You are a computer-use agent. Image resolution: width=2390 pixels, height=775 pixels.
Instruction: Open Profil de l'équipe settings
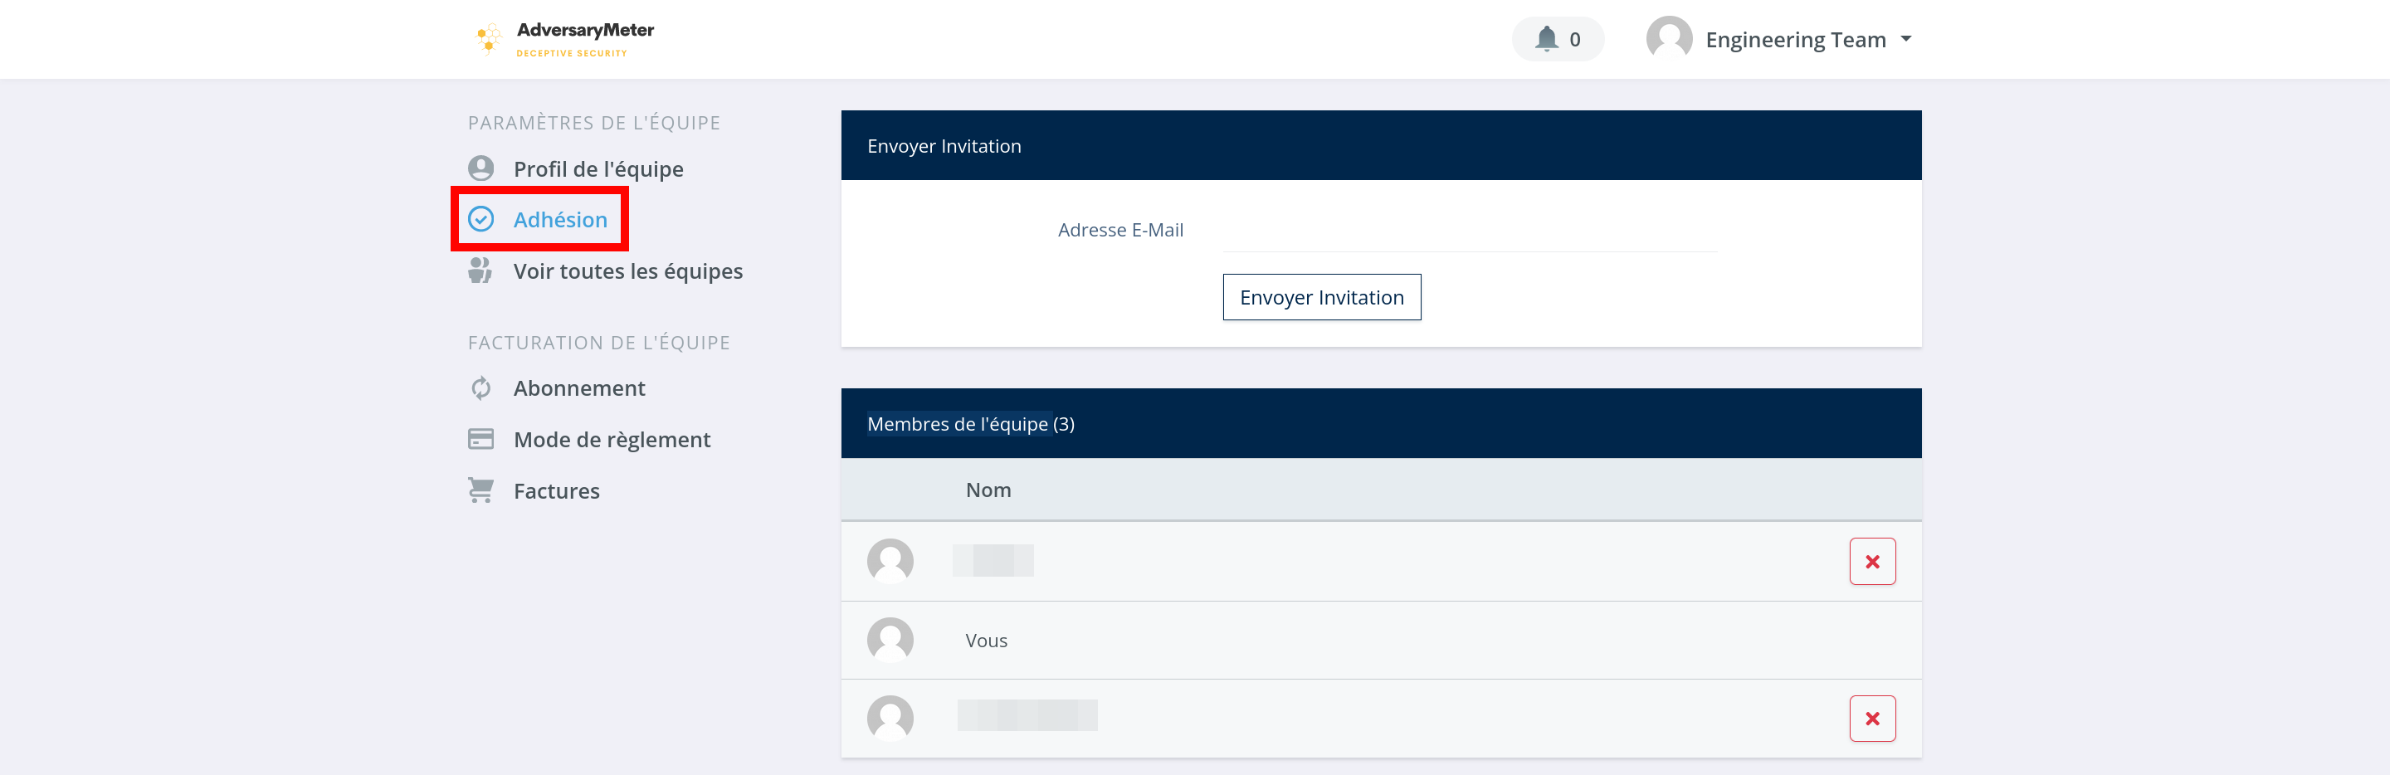[597, 169]
